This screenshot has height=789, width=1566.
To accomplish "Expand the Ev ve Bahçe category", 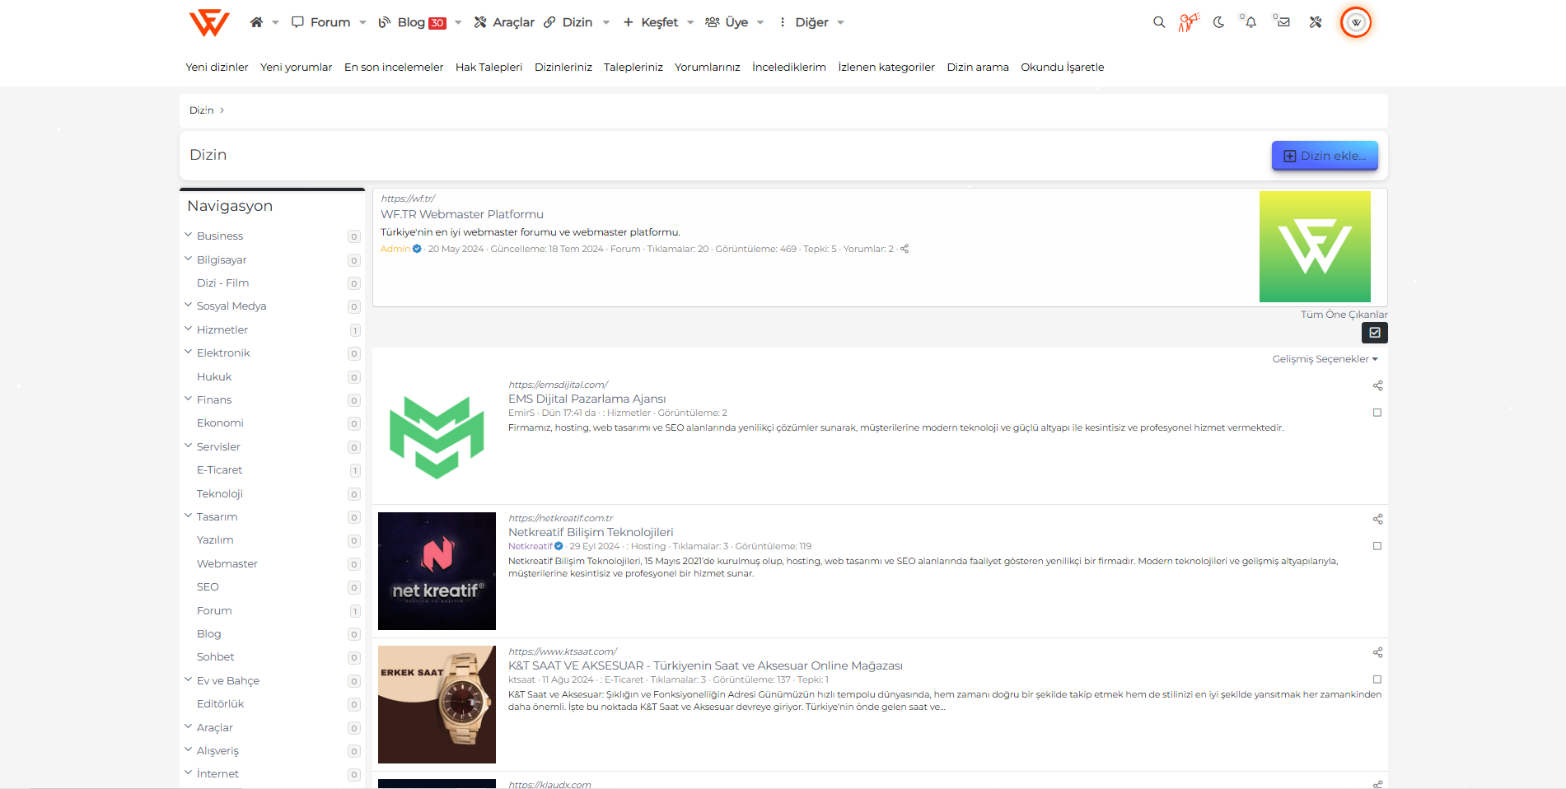I will pyautogui.click(x=189, y=679).
